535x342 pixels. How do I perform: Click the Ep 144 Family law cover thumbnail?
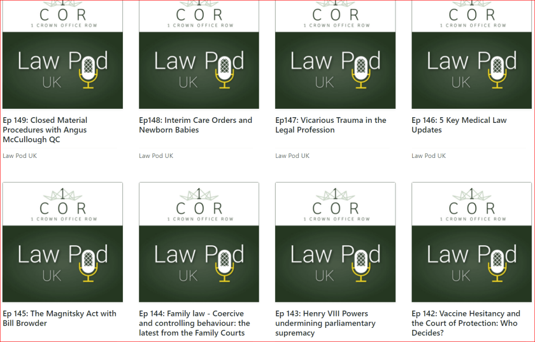pos(199,242)
